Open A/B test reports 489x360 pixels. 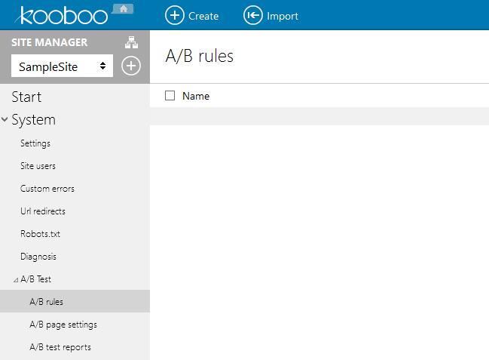[60, 347]
